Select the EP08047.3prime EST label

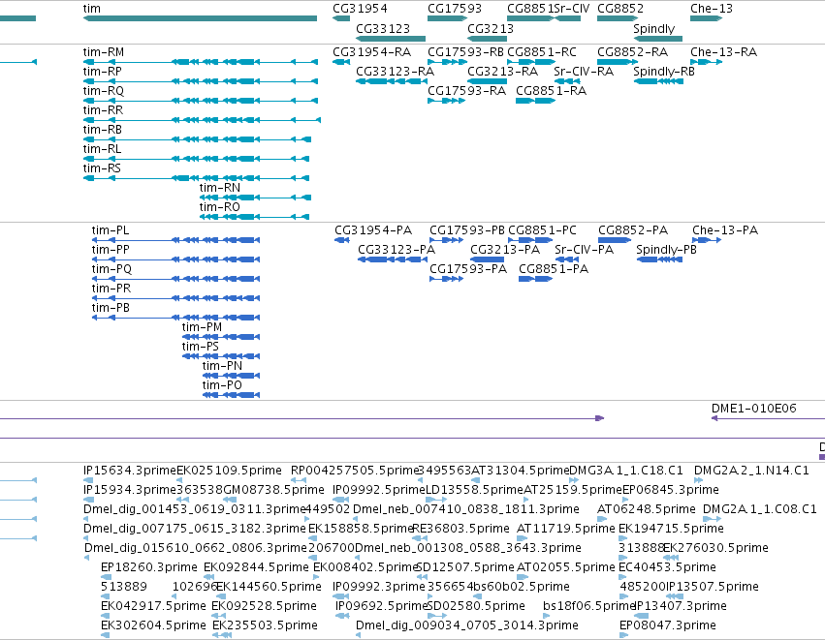668,625
